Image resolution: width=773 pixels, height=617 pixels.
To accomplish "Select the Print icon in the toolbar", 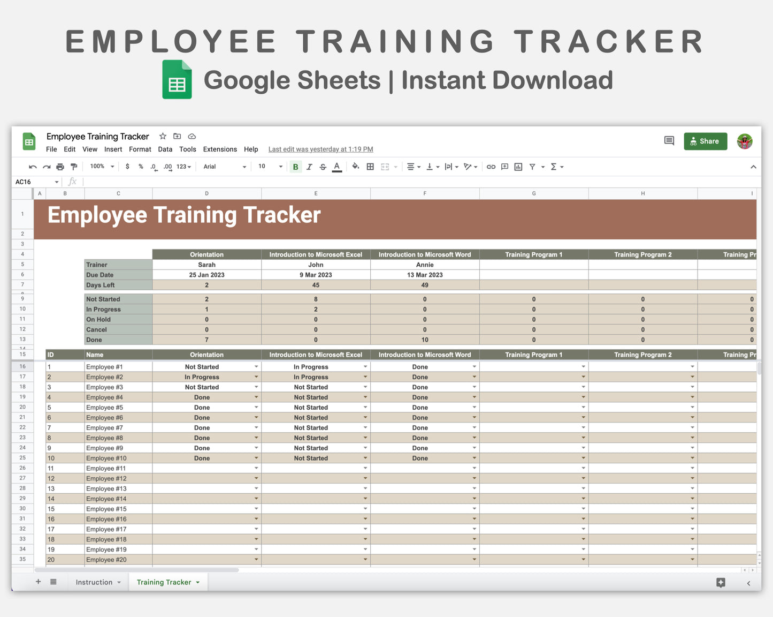I will pos(60,167).
